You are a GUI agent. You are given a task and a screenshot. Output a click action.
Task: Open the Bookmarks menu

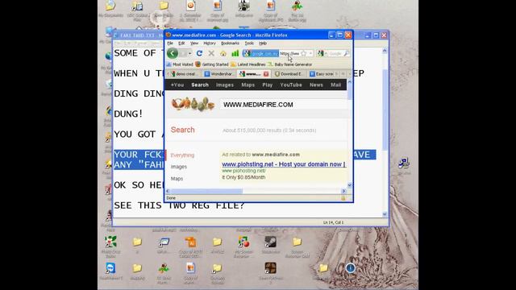(230, 43)
